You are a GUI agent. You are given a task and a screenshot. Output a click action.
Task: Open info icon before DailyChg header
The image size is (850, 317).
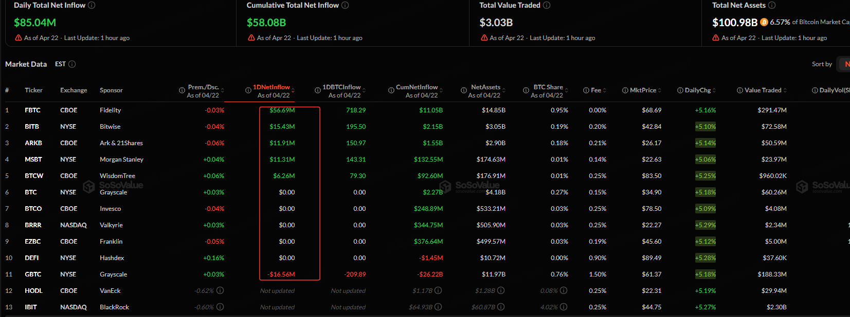click(x=680, y=90)
